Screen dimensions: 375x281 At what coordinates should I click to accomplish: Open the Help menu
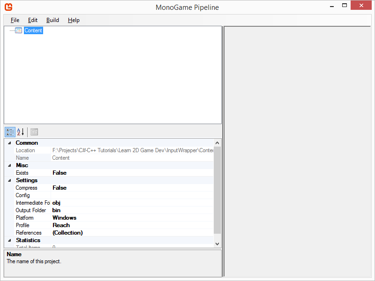(74, 20)
